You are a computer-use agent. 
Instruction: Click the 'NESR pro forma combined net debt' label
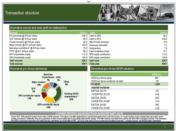coord(107,81)
